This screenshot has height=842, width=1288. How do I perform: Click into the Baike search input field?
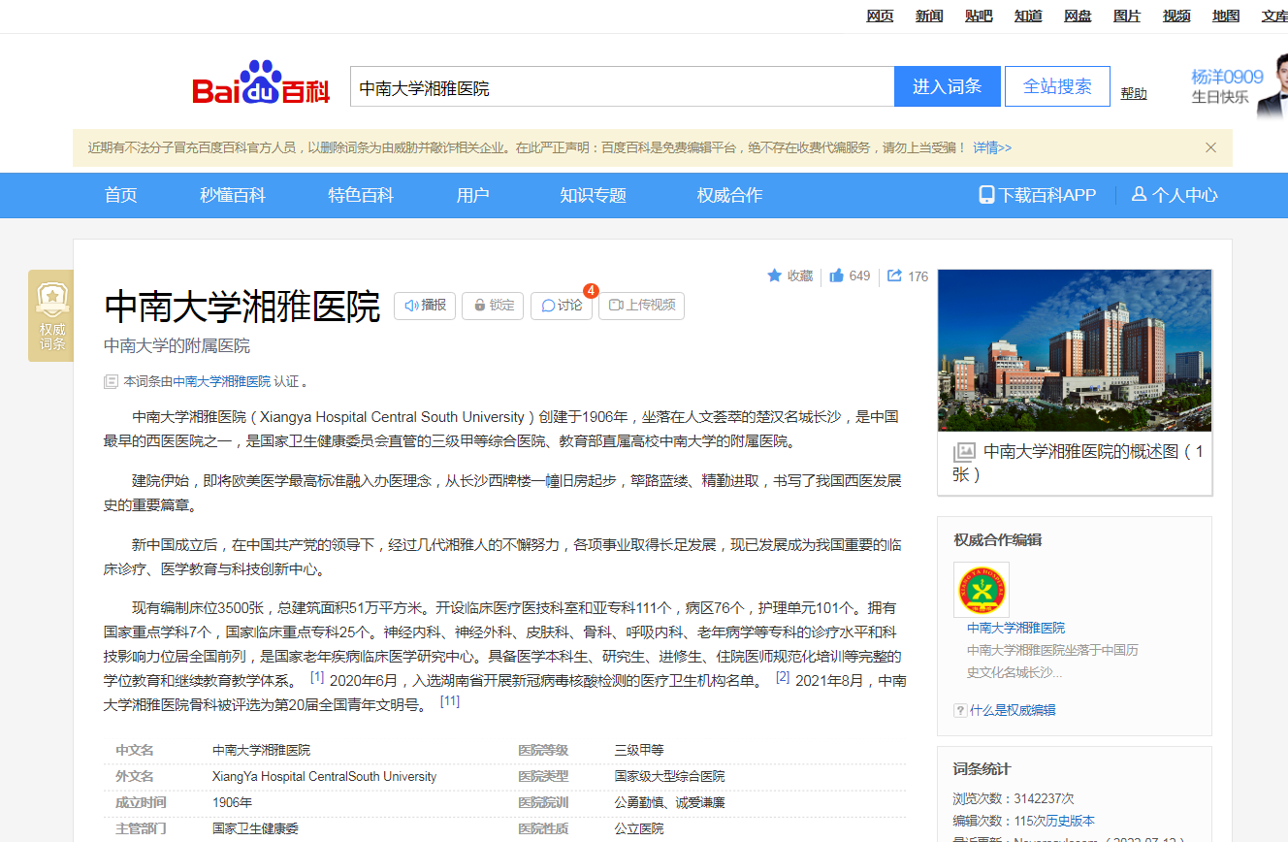(622, 86)
